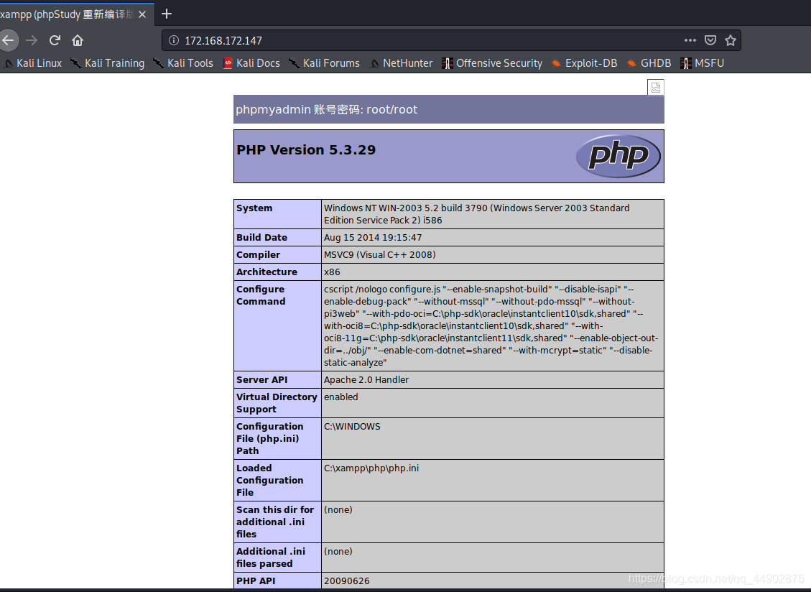Screen dimensions: 811x592
Task: Open the Kali Docs bookmark
Action: click(x=252, y=63)
